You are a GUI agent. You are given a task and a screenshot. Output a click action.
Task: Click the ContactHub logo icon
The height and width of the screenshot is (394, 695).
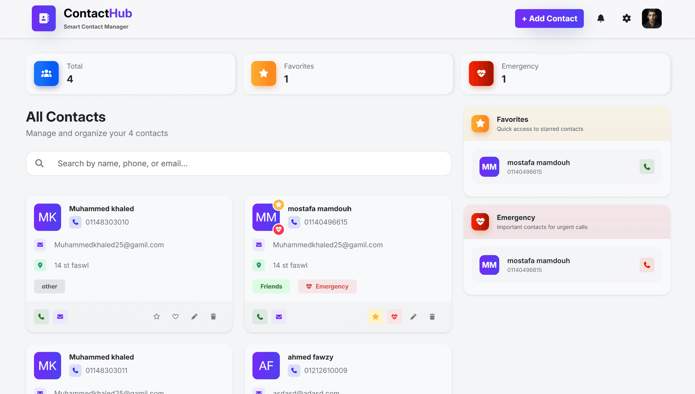(x=44, y=18)
